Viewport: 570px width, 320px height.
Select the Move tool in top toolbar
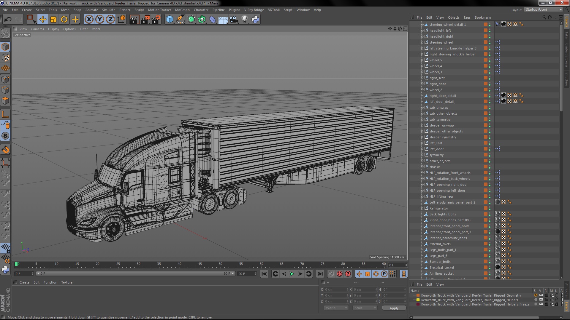pyautogui.click(x=42, y=20)
